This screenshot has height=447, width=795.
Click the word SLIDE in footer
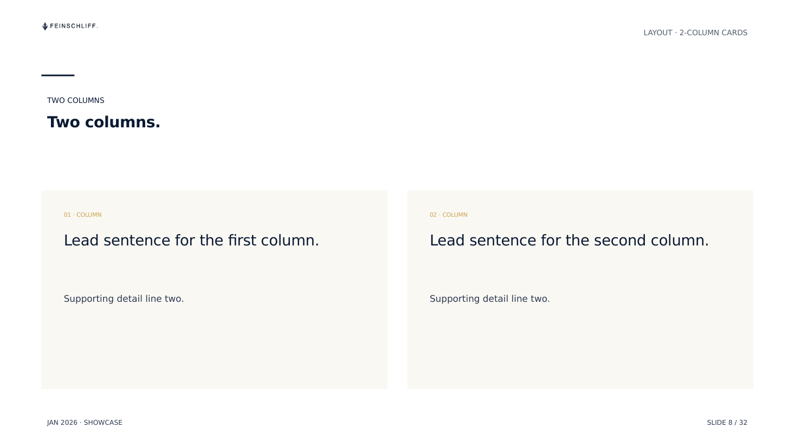coord(716,423)
